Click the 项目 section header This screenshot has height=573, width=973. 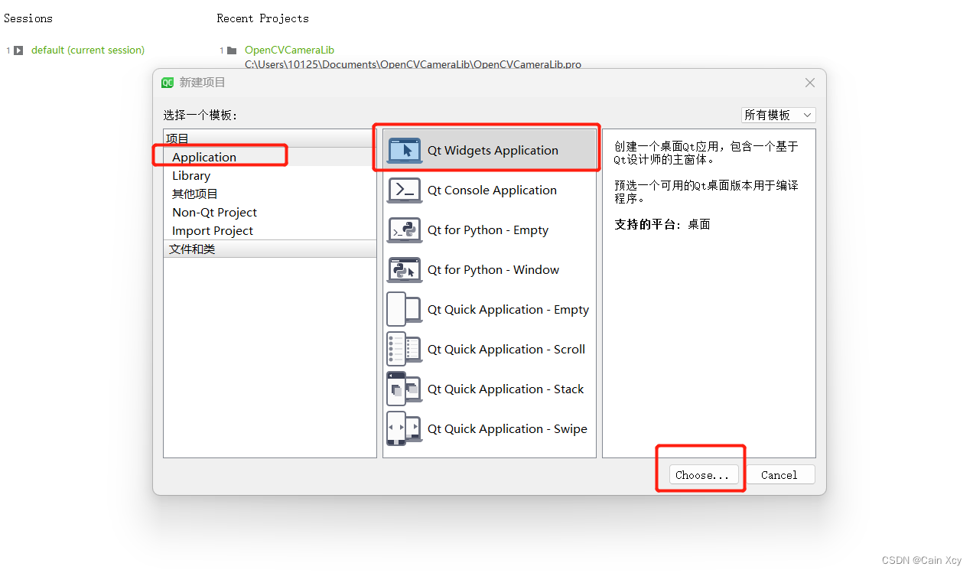click(270, 138)
